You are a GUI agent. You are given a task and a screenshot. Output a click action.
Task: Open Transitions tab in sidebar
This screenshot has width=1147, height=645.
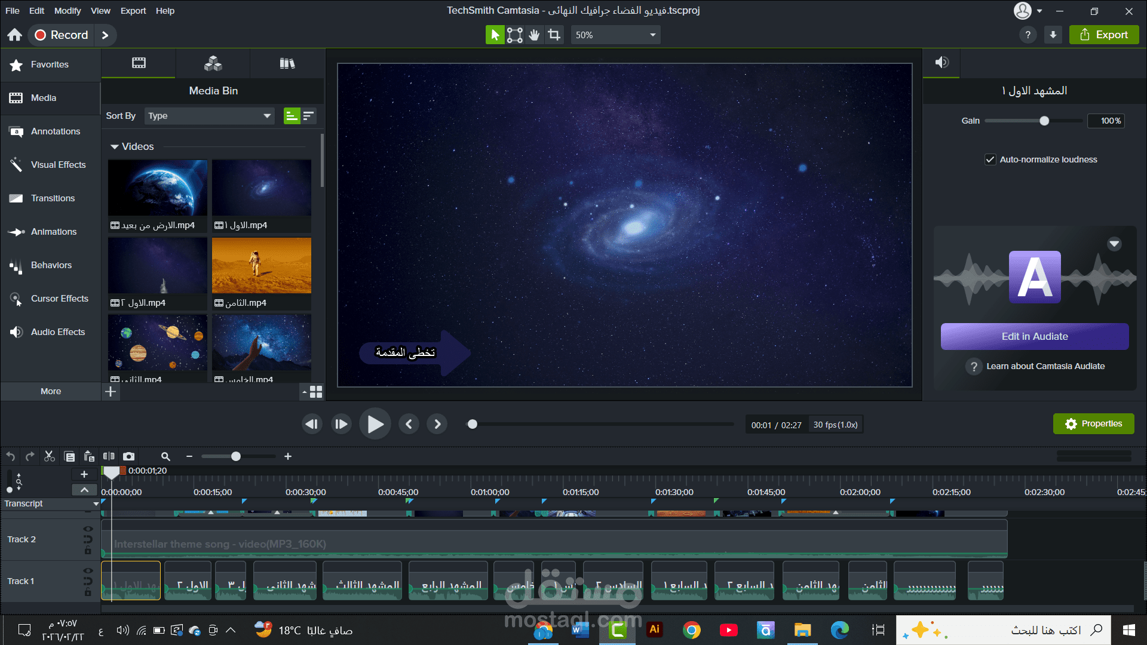click(53, 198)
